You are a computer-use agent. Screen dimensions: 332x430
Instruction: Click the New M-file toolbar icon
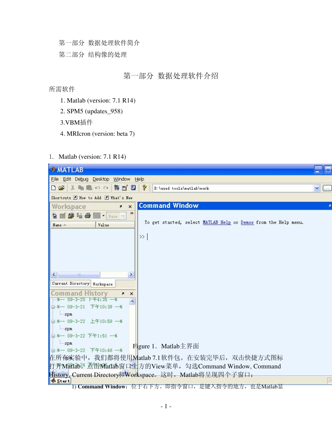point(53,188)
